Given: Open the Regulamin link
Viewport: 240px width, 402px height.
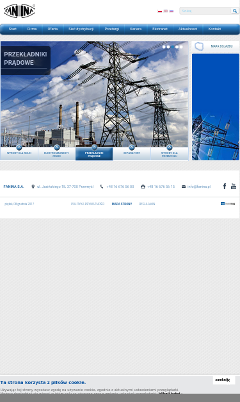Looking at the screenshot, I should tap(147, 204).
